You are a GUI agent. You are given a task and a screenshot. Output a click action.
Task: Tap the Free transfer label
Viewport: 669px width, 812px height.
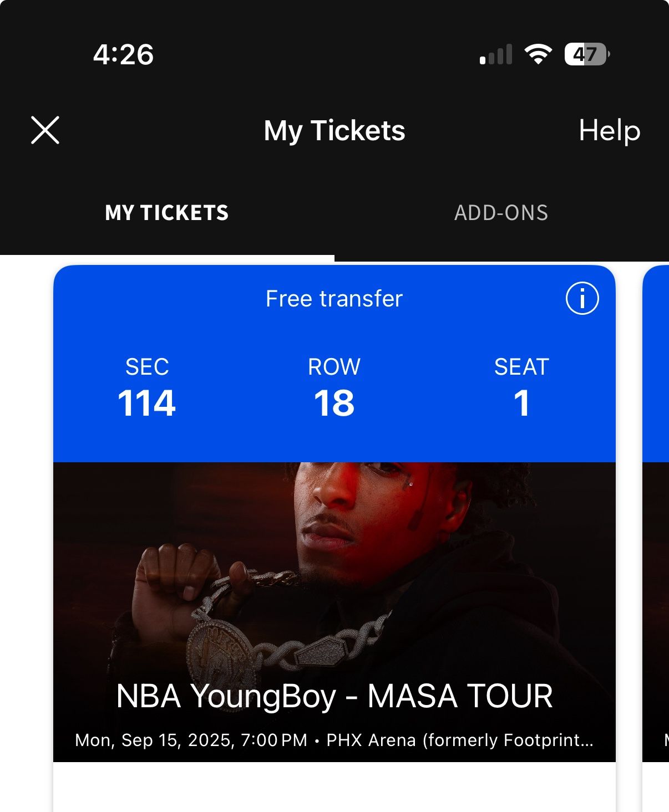pos(334,299)
